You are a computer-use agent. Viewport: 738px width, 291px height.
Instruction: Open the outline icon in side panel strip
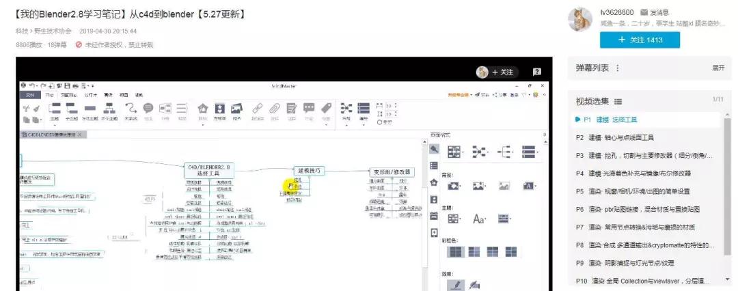[434, 165]
